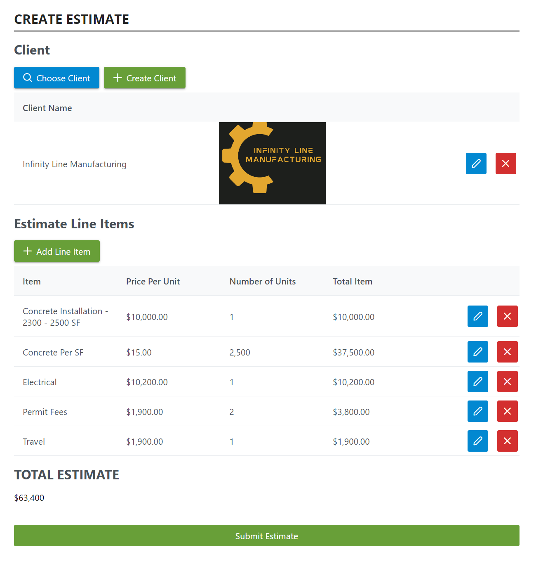This screenshot has height=564, width=536.
Task: Edit the Travel line item
Action: (477, 441)
